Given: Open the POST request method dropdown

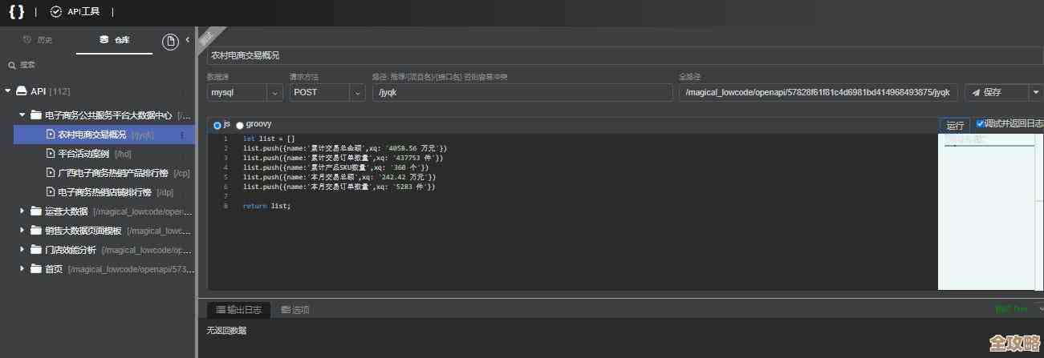Looking at the screenshot, I should 327,92.
